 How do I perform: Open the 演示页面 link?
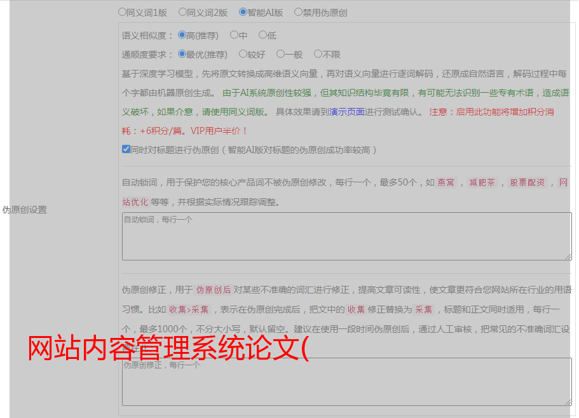point(347,112)
